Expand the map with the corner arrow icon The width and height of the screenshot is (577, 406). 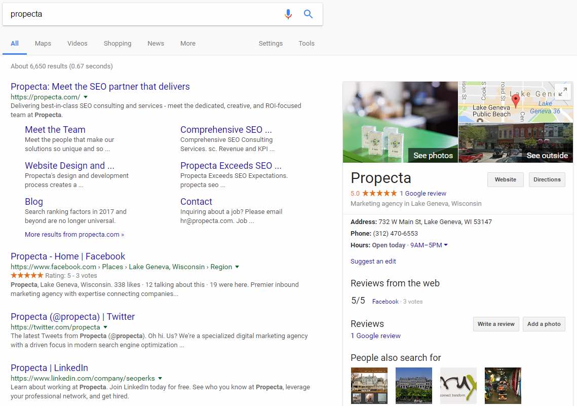[x=562, y=91]
